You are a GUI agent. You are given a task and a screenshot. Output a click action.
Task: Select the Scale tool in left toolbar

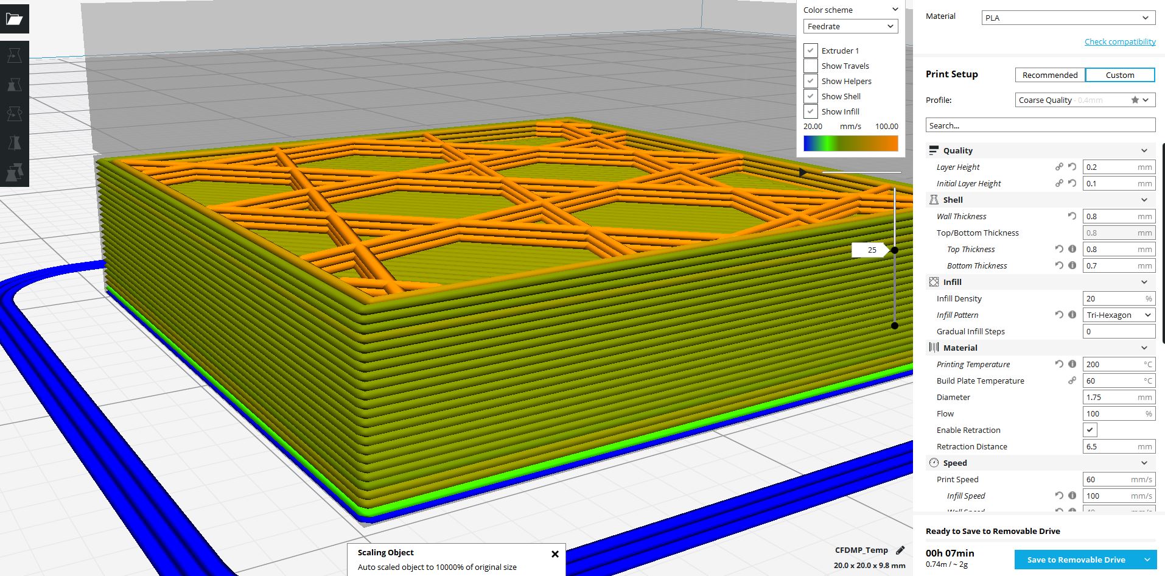[x=14, y=85]
